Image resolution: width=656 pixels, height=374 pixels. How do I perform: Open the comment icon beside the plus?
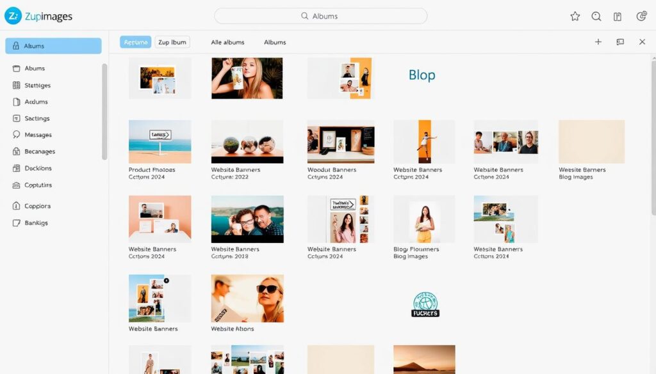point(620,42)
